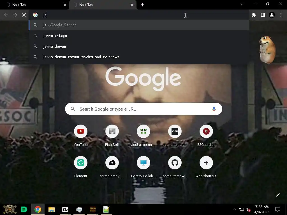Choose the 'jenna ortega' suggestion
The image size is (287, 215).
point(139,36)
